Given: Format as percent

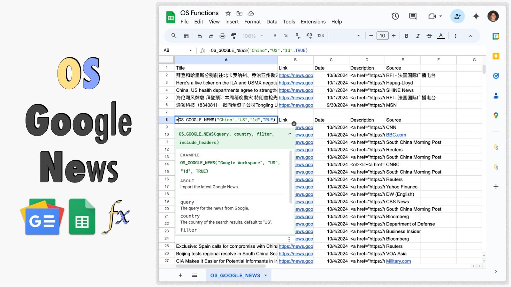Looking at the screenshot, I should (x=286, y=36).
